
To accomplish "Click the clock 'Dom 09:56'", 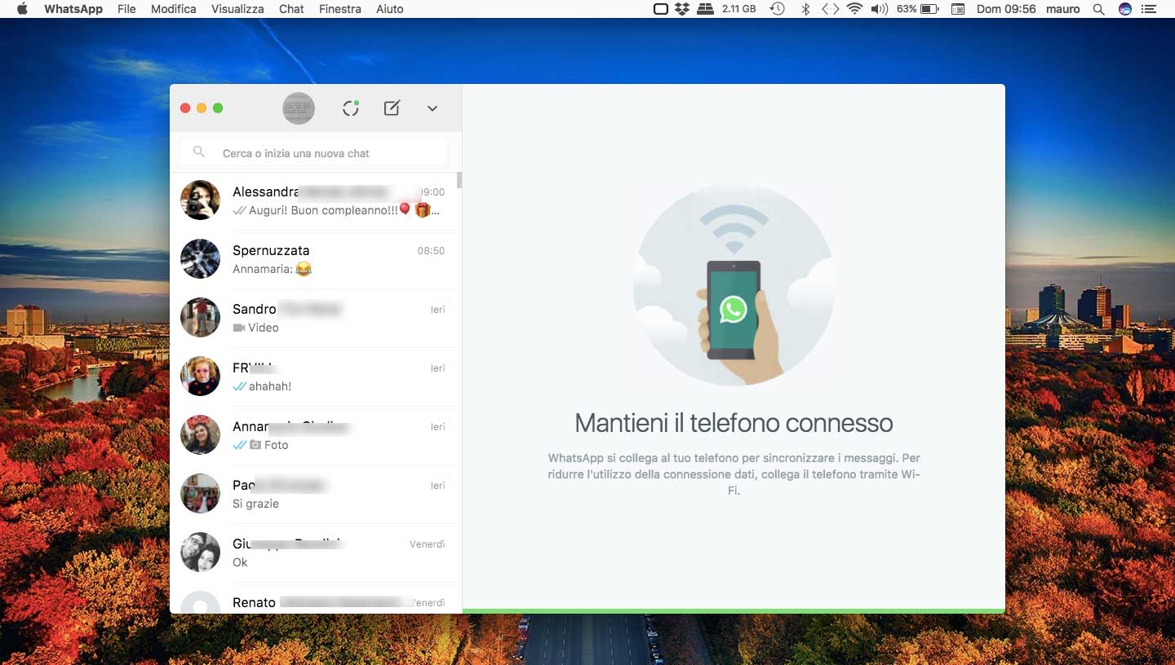I will (x=1006, y=9).
